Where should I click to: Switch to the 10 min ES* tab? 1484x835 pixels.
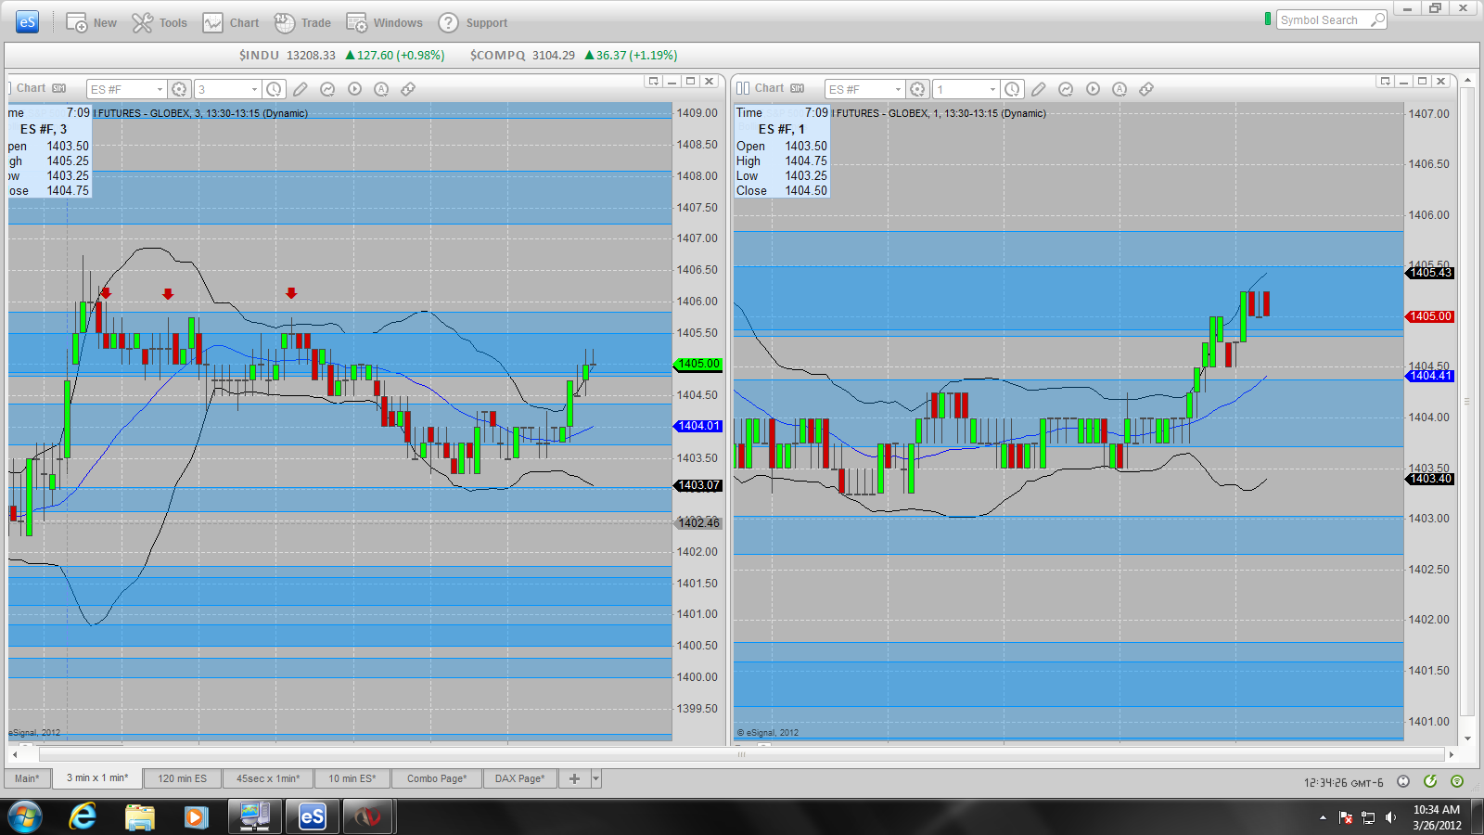point(352,778)
